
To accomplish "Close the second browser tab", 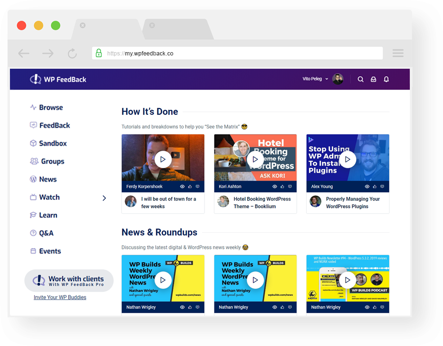I will click(x=152, y=26).
